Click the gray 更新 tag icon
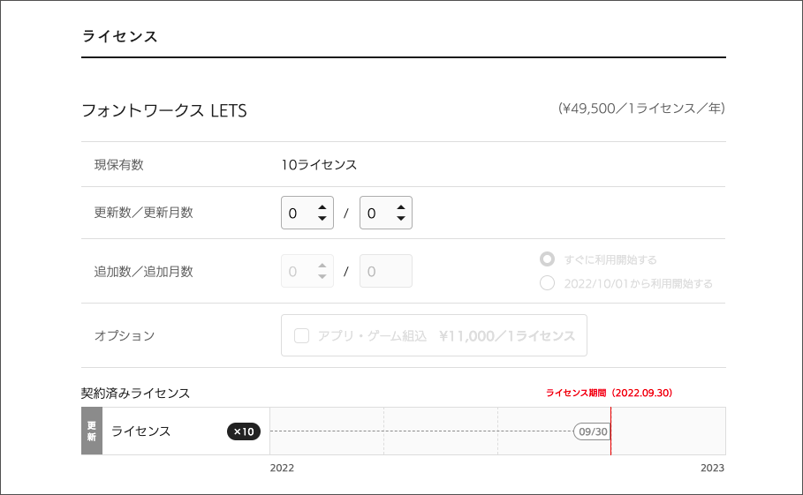Image resolution: width=803 pixels, height=495 pixels. pos(92,431)
